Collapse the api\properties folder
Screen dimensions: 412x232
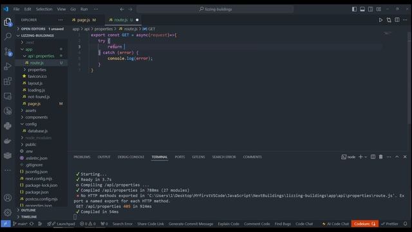pyautogui.click(x=41, y=56)
